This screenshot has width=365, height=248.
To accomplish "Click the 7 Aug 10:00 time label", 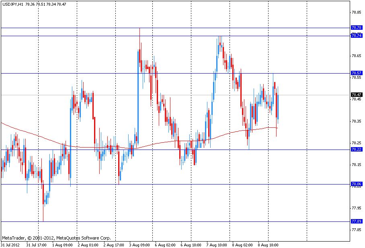I will click(217, 244).
